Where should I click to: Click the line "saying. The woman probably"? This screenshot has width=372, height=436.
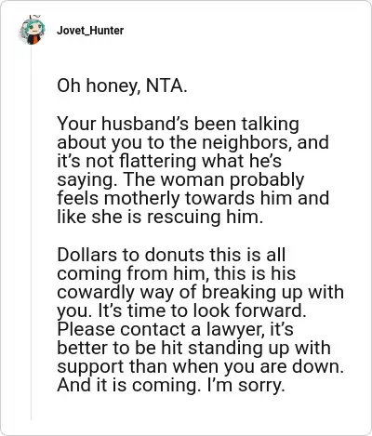pyautogui.click(x=180, y=179)
